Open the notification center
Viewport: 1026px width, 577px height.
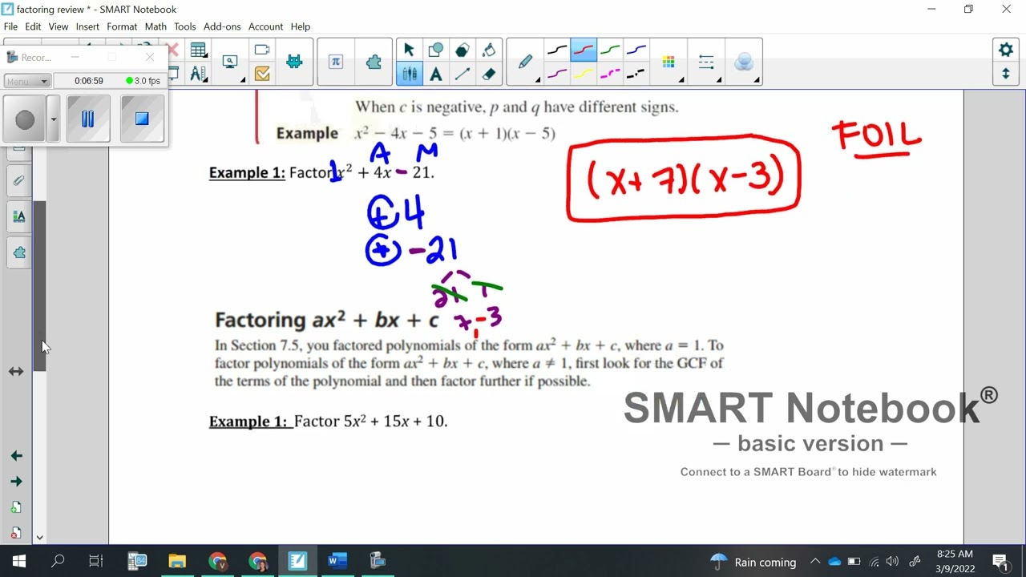point(1000,561)
